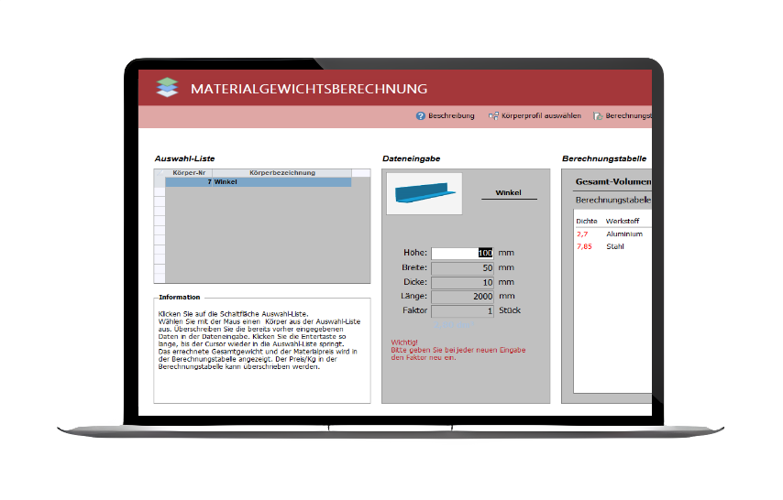Click the row selector beside Körper 7
The width and height of the screenshot is (783, 500).
pos(160,182)
